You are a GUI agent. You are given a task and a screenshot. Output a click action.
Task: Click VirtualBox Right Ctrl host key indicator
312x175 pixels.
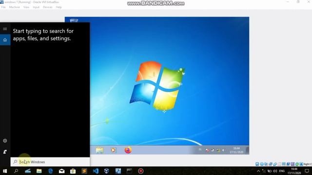coord(308,164)
